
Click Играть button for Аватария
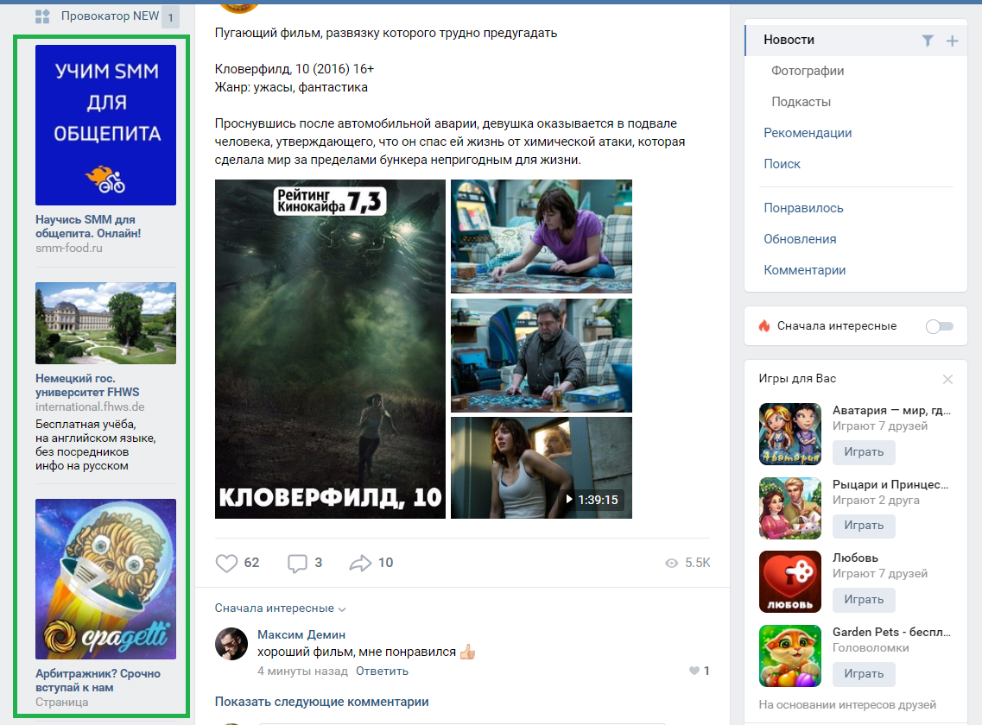pyautogui.click(x=864, y=452)
